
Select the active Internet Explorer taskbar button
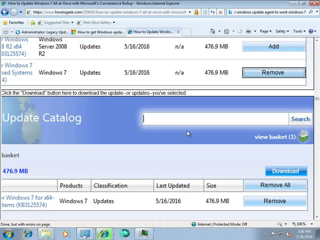104,234
